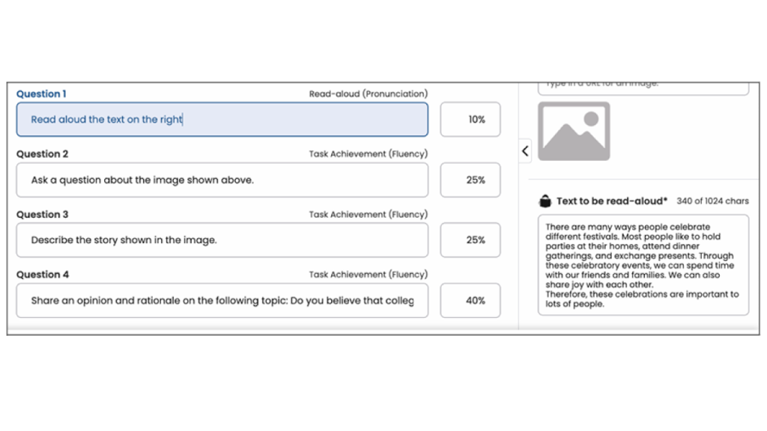Image resolution: width=767 pixels, height=431 pixels.
Task: Click the Read-aloud (Pronunciation) type label
Action: click(x=368, y=94)
